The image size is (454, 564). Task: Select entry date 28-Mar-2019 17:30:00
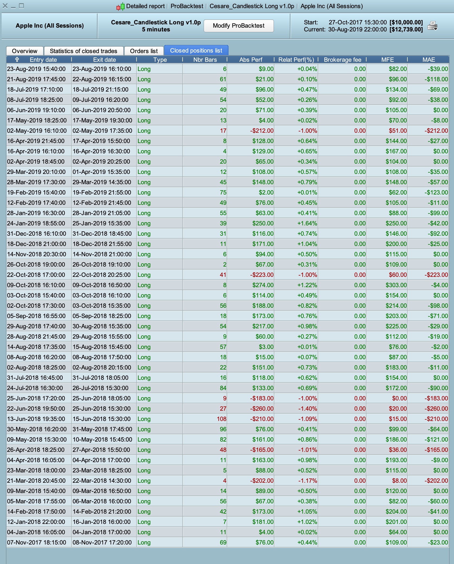tap(36, 182)
